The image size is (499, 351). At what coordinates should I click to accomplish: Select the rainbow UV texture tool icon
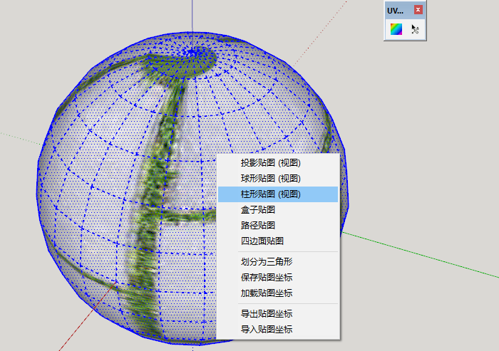pos(396,29)
